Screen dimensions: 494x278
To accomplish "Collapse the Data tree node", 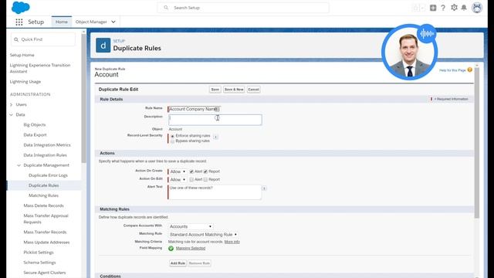I will tap(12, 115).
